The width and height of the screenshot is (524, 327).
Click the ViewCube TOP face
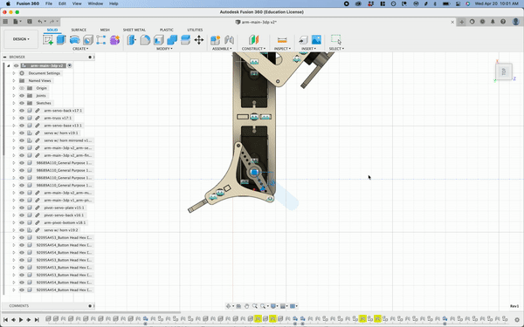click(x=504, y=72)
